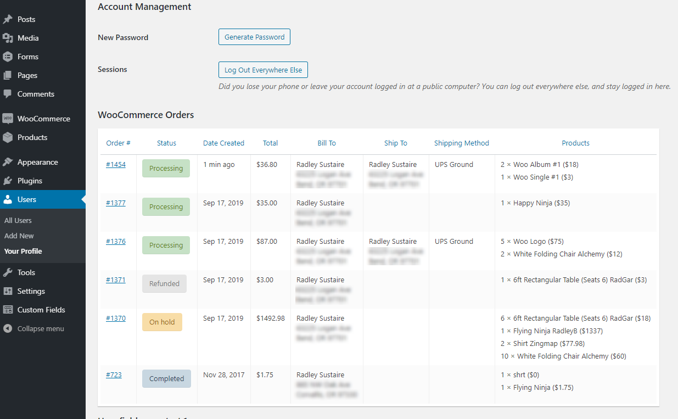
Task: Open order #723 link
Action: [x=114, y=375]
